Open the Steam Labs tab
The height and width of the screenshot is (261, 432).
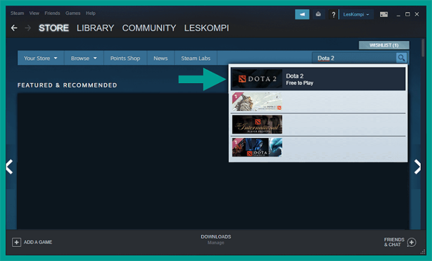coord(196,58)
